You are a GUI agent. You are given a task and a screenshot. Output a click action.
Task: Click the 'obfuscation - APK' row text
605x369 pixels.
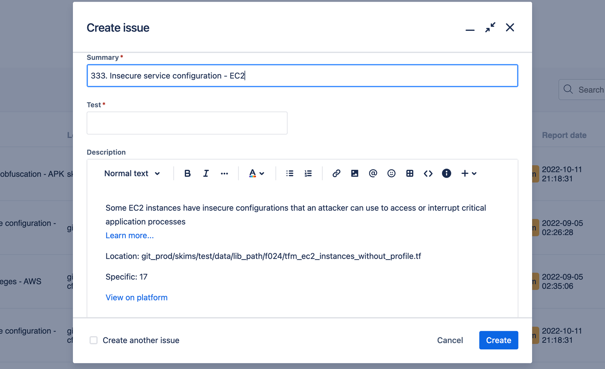tap(32, 174)
